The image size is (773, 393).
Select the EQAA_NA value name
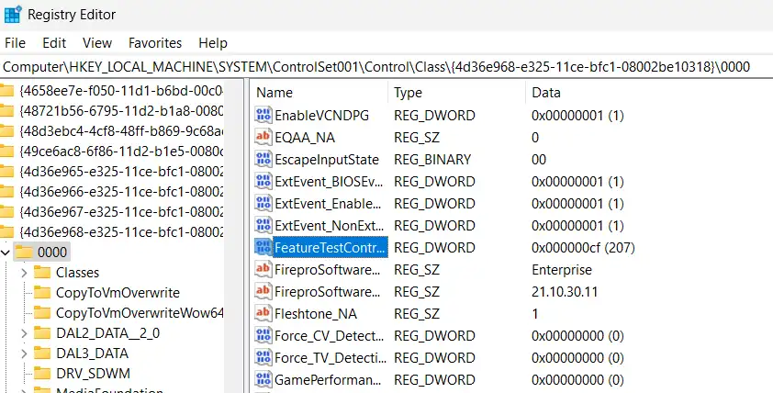(305, 138)
